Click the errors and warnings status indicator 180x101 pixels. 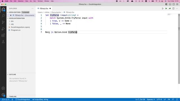[x=6, y=99]
